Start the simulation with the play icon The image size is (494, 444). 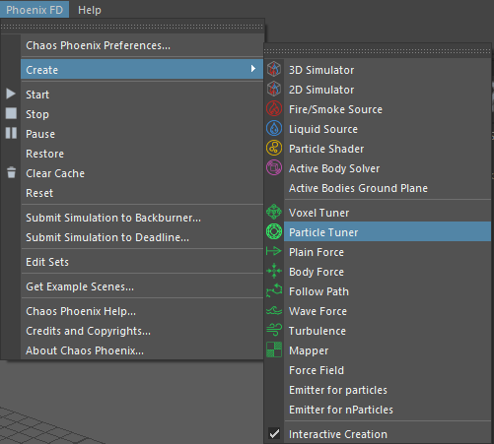tap(11, 94)
